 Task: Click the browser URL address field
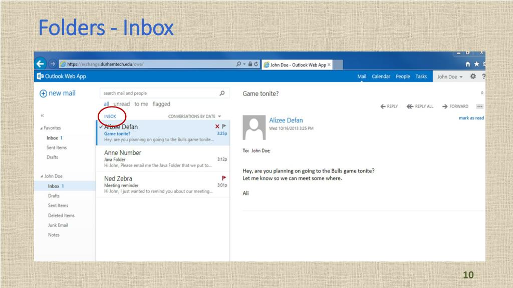tap(147, 64)
